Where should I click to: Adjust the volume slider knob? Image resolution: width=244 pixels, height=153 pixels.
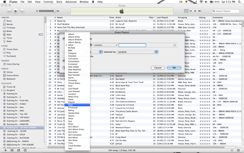pyautogui.click(x=55, y=11)
